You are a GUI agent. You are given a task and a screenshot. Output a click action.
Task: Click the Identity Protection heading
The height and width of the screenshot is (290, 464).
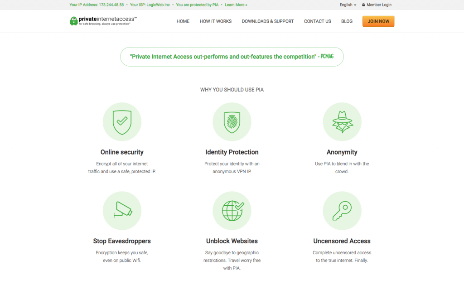[232, 152]
